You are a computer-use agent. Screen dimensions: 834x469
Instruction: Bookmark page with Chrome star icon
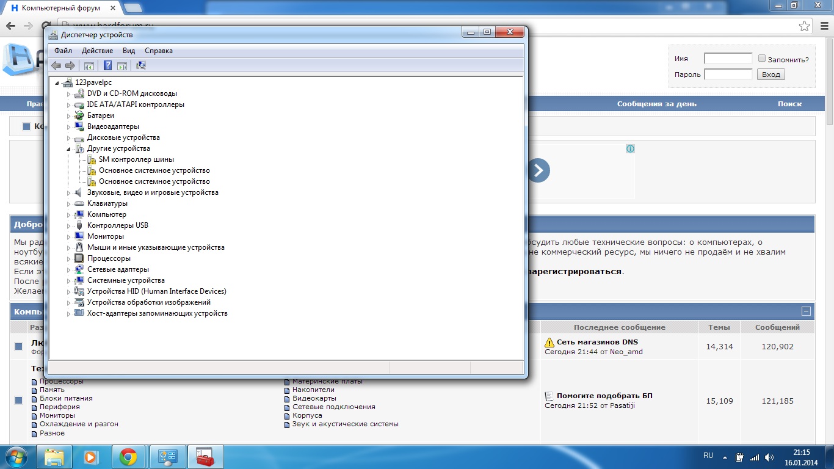[805, 26]
